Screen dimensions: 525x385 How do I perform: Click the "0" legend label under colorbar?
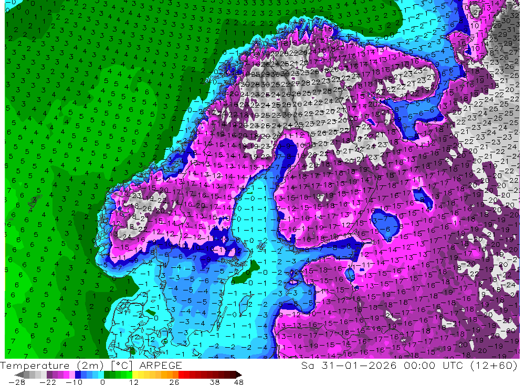102,382
